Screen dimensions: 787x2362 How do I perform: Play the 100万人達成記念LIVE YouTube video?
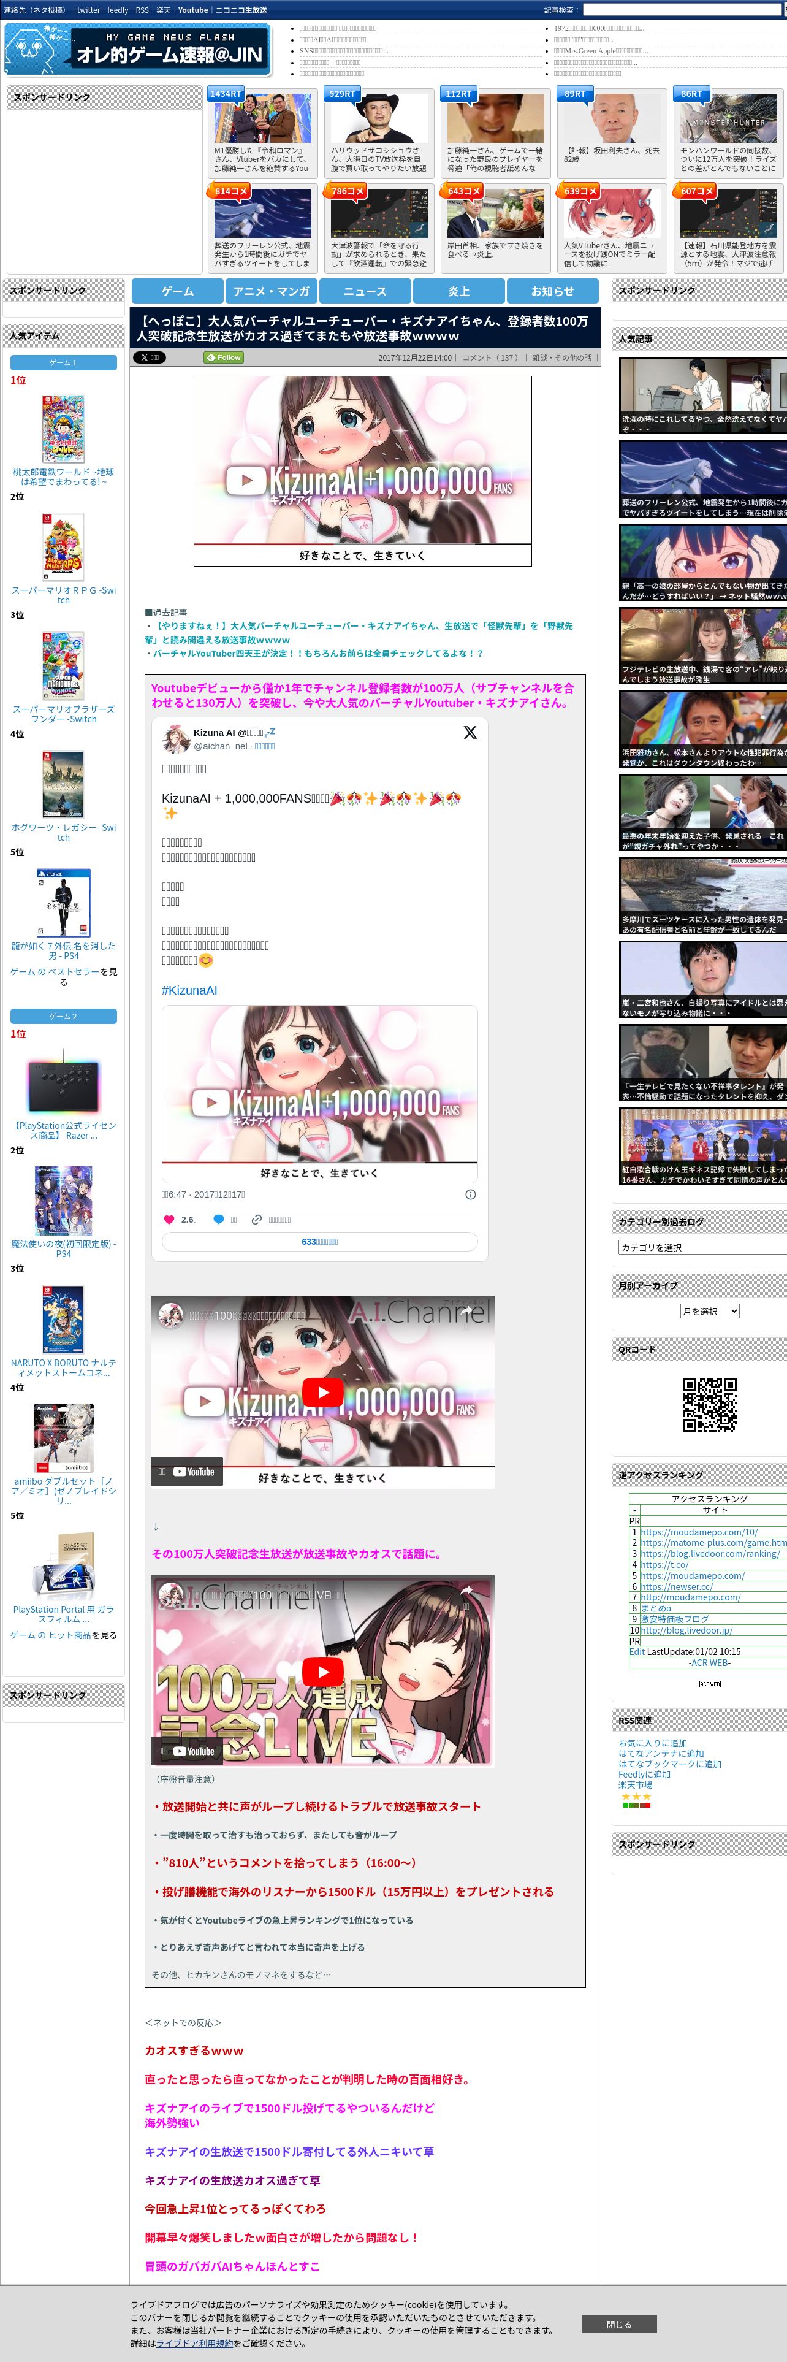tap(322, 1672)
